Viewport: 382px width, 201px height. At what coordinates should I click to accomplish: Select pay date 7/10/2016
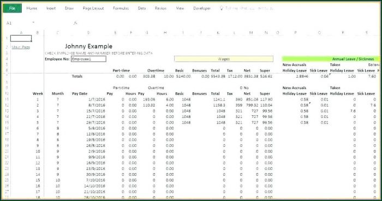[95, 180]
